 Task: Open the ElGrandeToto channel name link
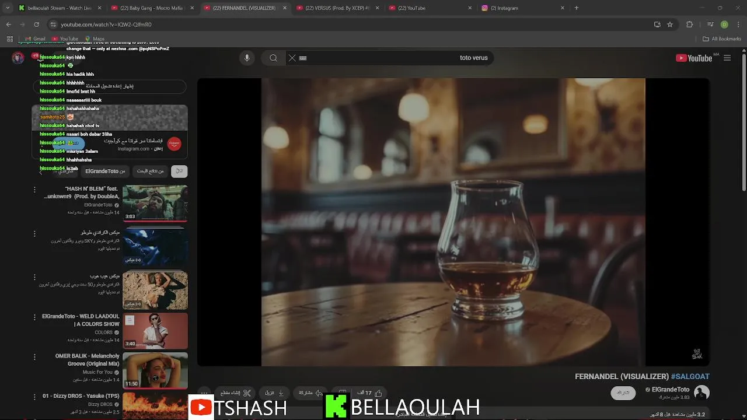[x=670, y=390]
